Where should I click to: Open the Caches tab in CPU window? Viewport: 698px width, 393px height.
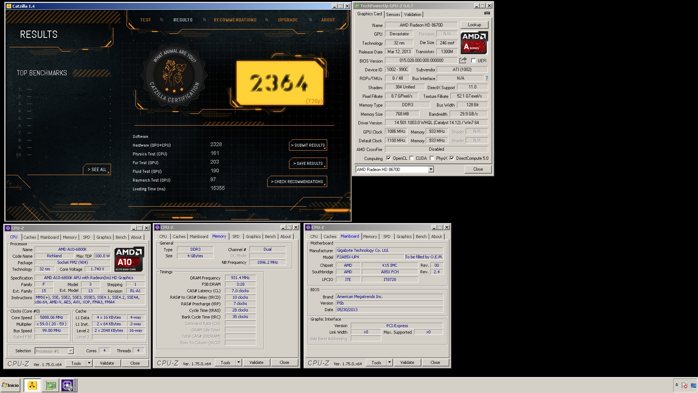click(x=30, y=237)
